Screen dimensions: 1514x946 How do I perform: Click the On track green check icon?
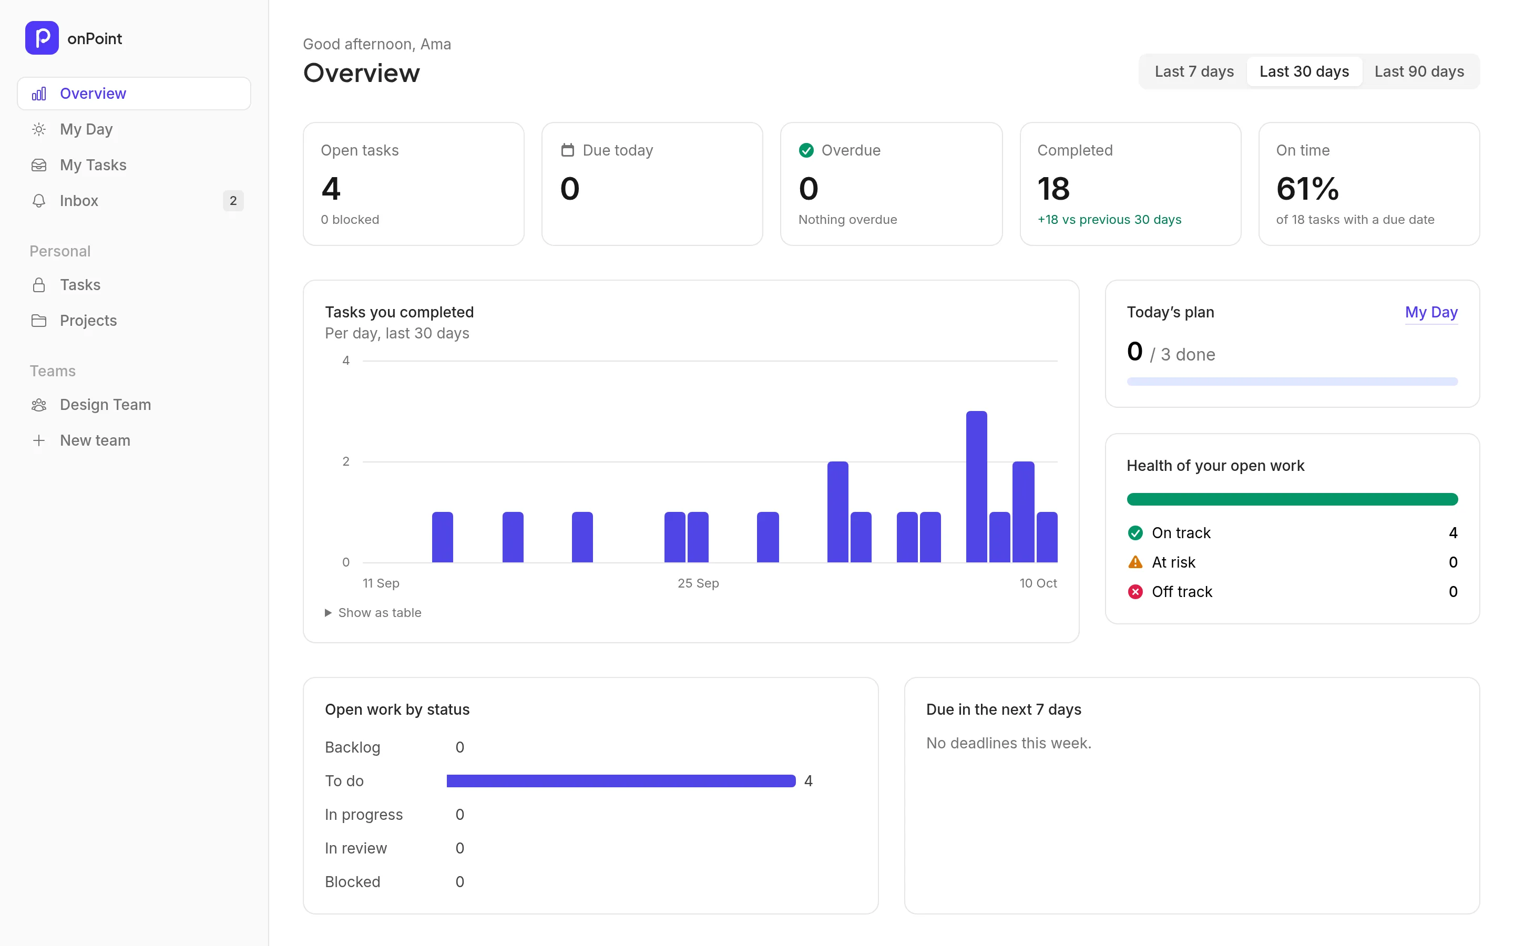coord(1135,533)
